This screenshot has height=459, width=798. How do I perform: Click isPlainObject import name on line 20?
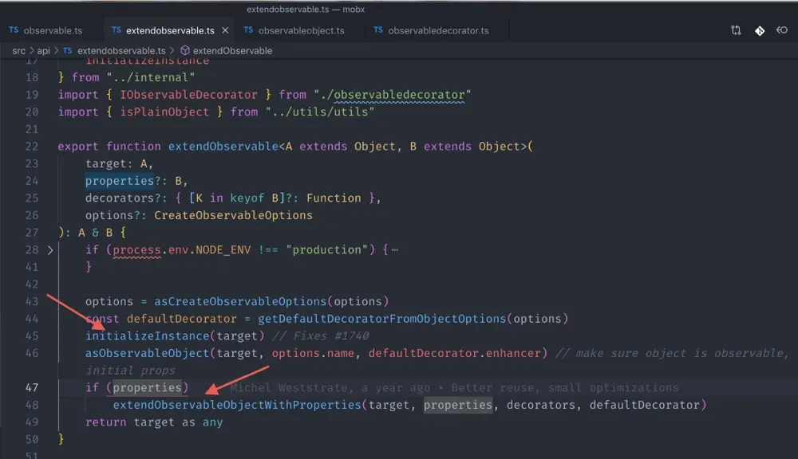click(x=164, y=112)
